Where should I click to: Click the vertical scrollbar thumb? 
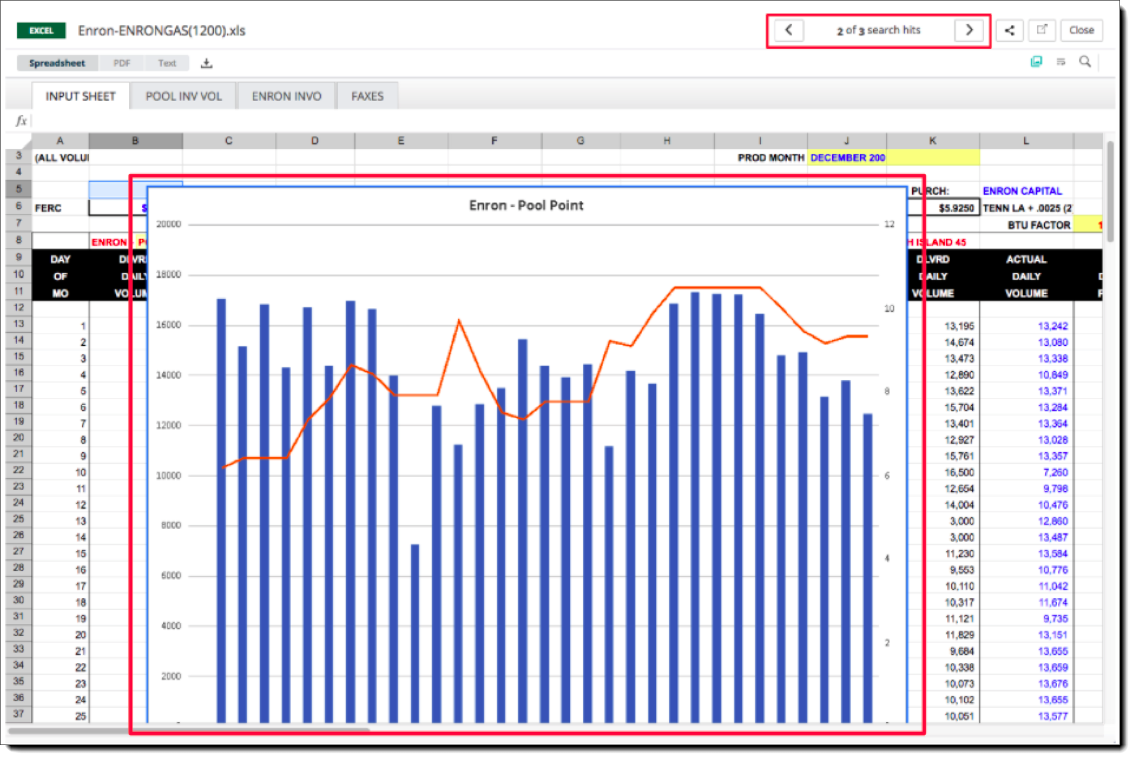(x=1110, y=192)
